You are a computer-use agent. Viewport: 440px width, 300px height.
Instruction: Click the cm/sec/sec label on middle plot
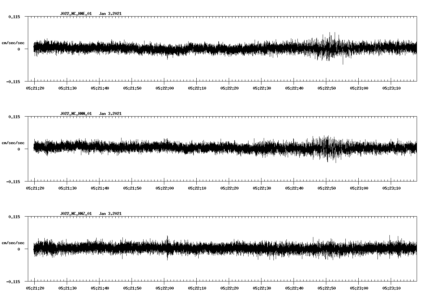(13, 143)
